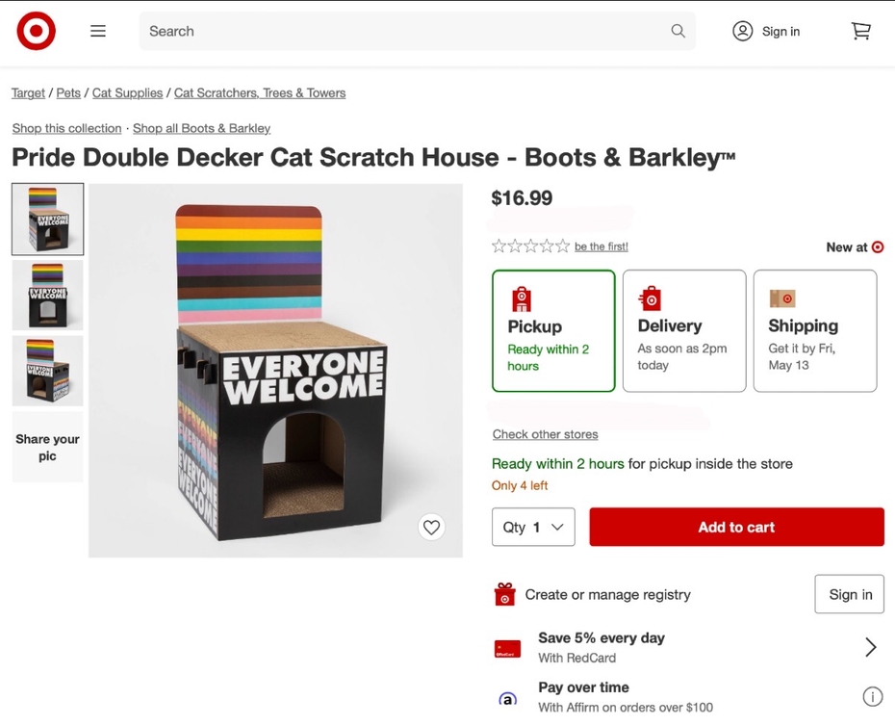
Task: View the second product thumbnail
Action: click(x=48, y=295)
